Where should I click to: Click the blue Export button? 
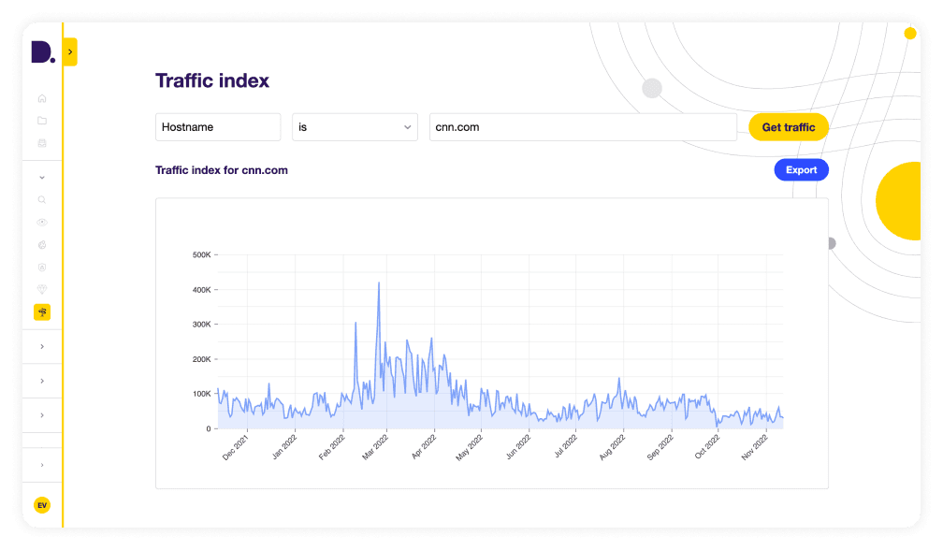point(801,170)
